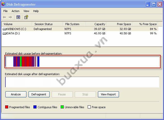Click the 'Fragmented files' legend label

[20, 107]
